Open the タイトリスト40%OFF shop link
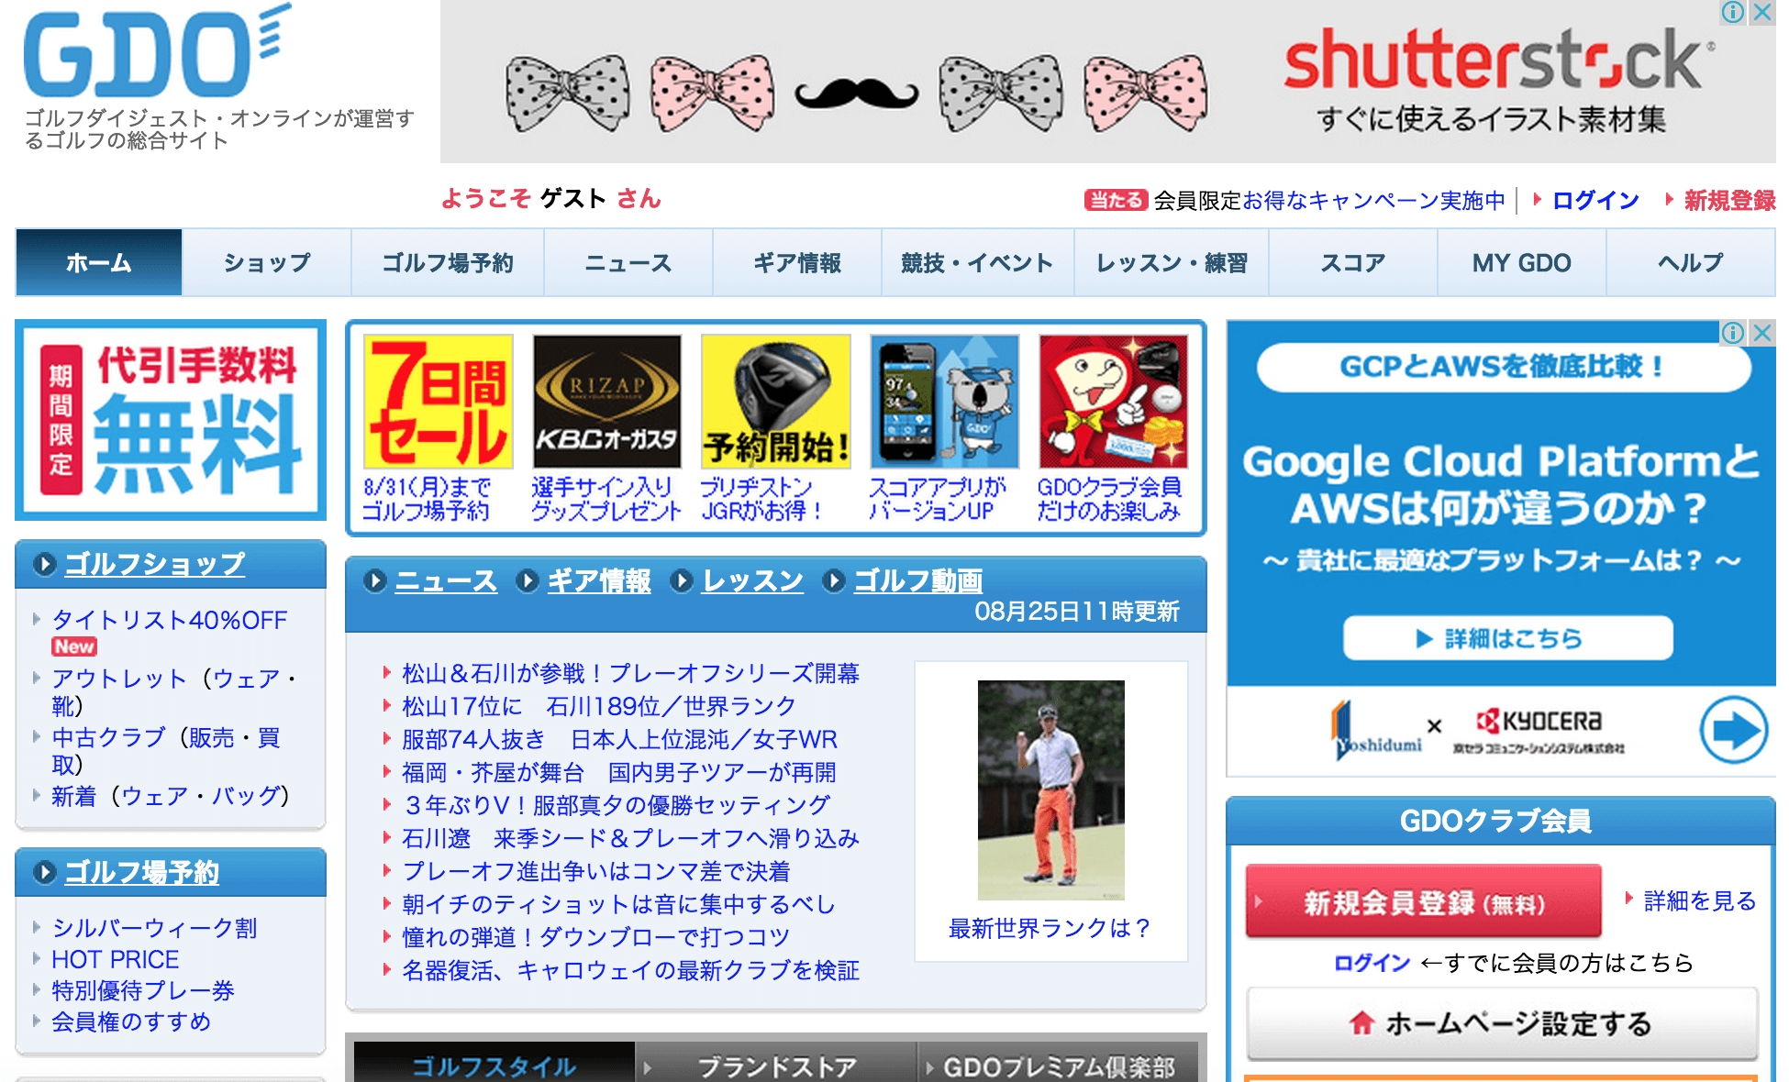The height and width of the screenshot is (1082, 1789). pyautogui.click(x=170, y=620)
